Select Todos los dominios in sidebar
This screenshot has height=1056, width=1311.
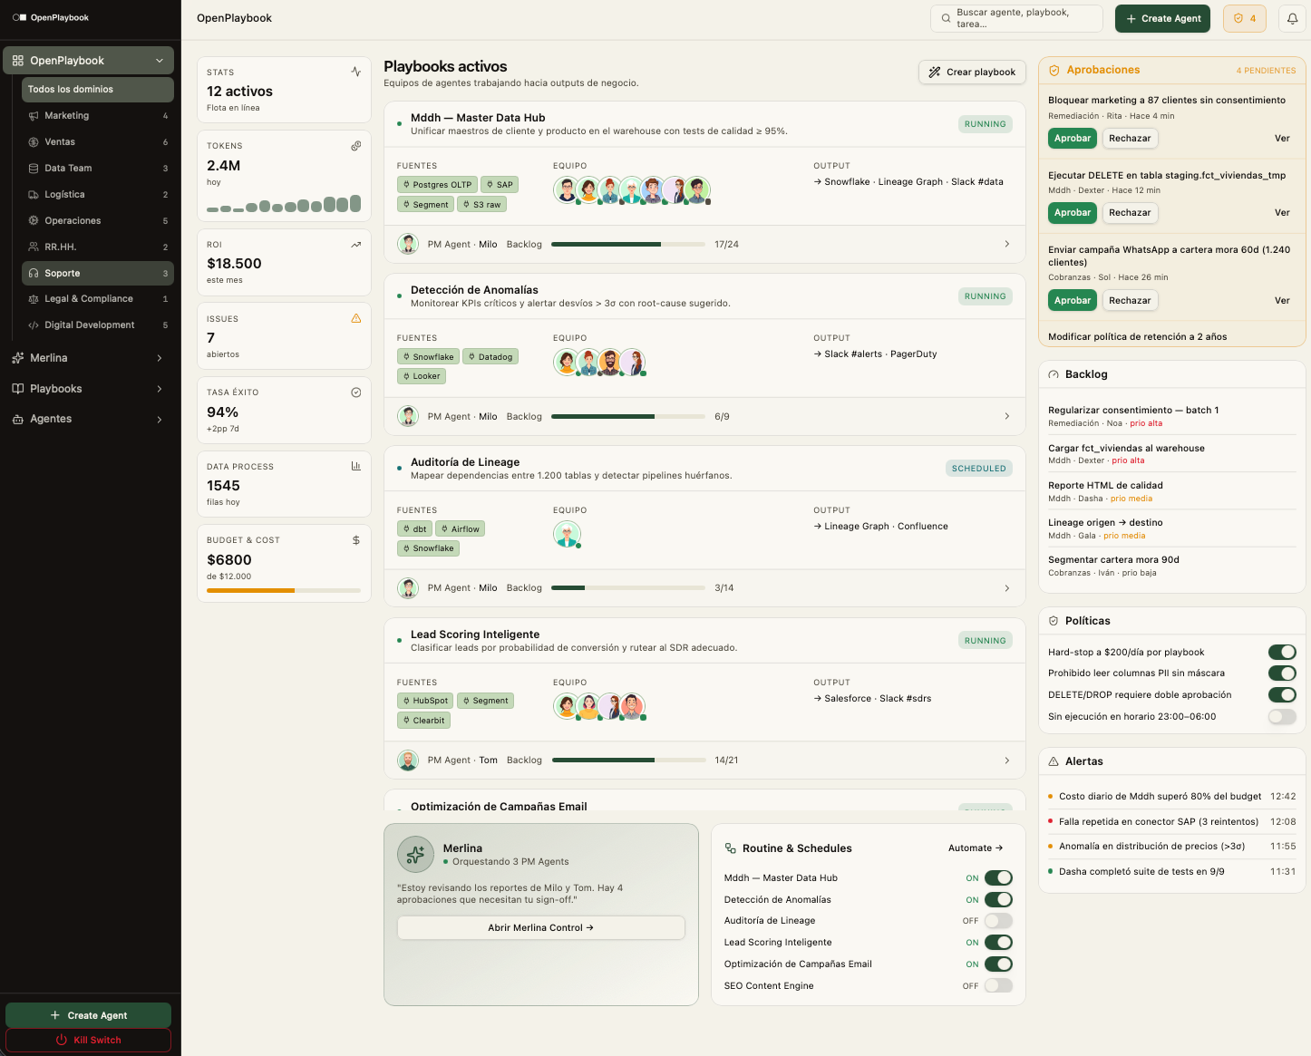pos(98,90)
